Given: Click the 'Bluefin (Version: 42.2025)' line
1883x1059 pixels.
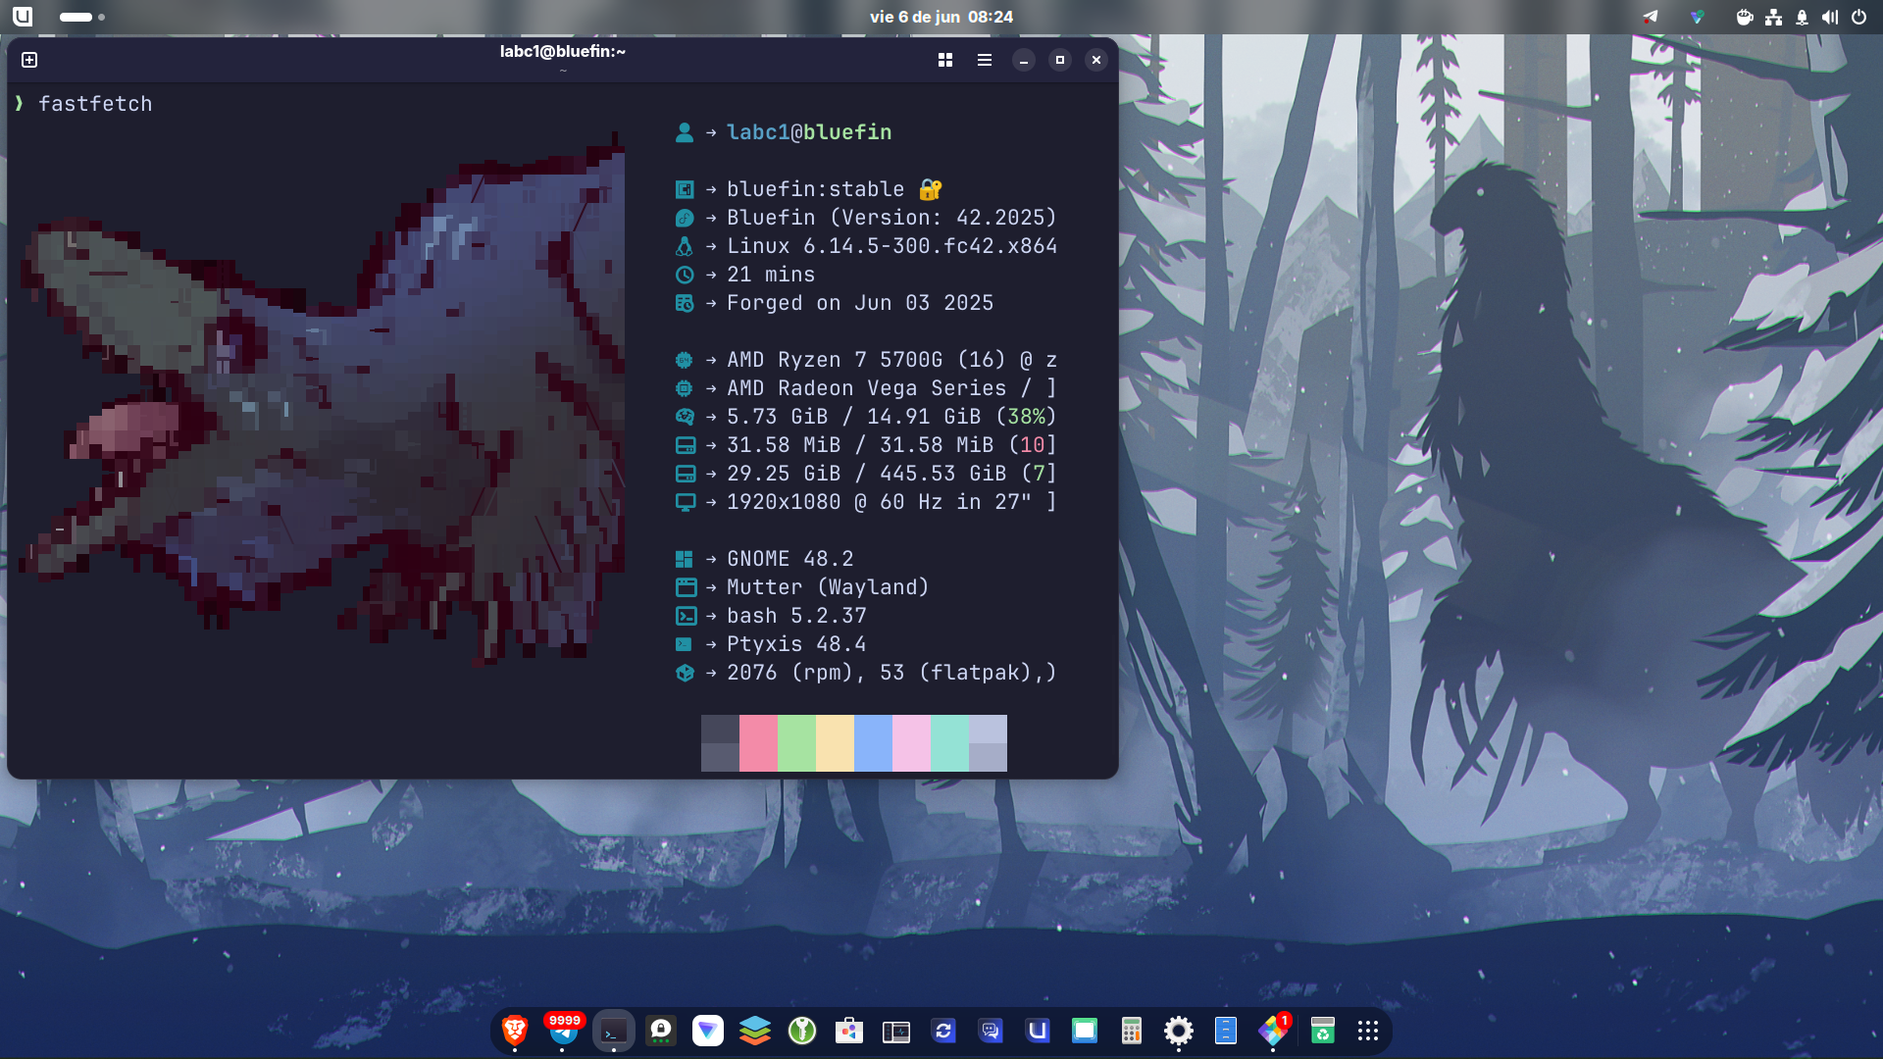Looking at the screenshot, I should [891, 218].
